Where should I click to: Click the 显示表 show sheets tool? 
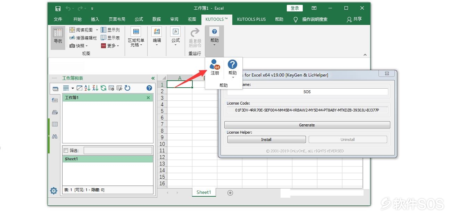pyautogui.click(x=110, y=38)
